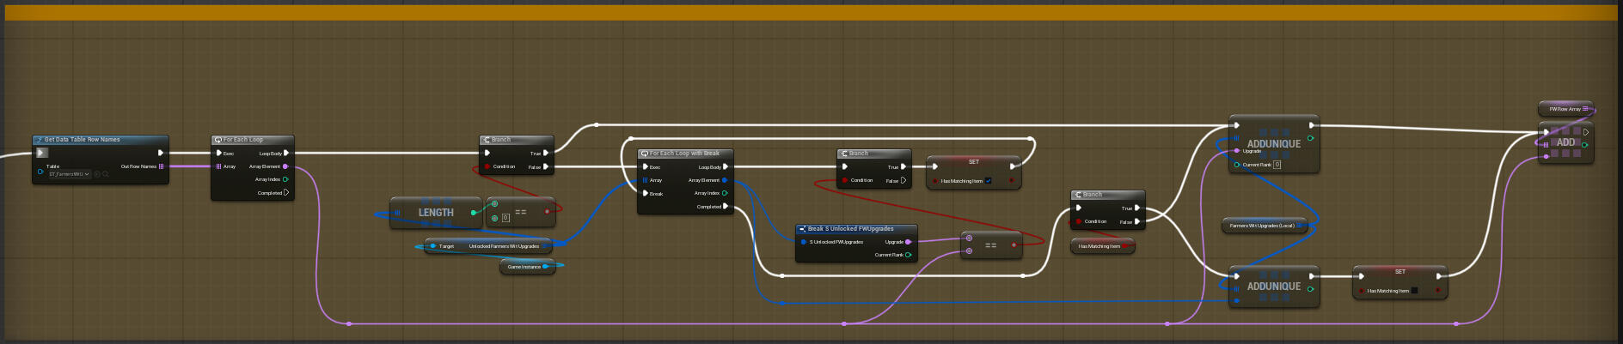Uncheck Has Matching Item checkbox in upper SET node
The height and width of the screenshot is (344, 1623).
point(988,181)
